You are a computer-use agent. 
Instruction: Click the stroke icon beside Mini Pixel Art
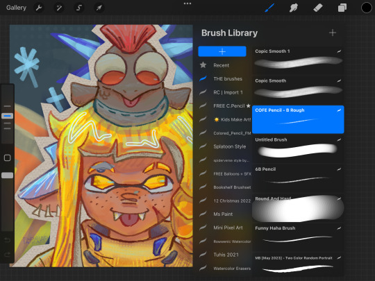point(203,228)
